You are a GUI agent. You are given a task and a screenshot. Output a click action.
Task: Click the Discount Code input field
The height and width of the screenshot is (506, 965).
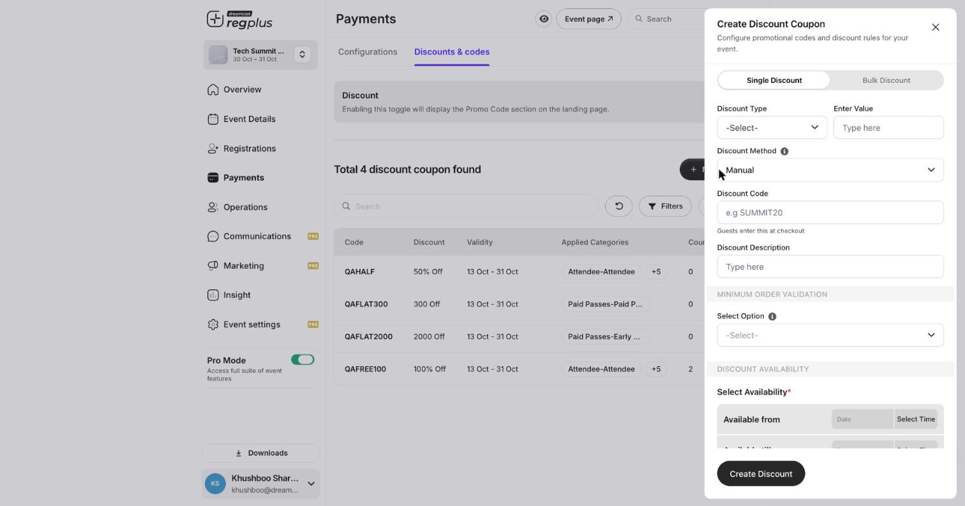click(x=830, y=213)
